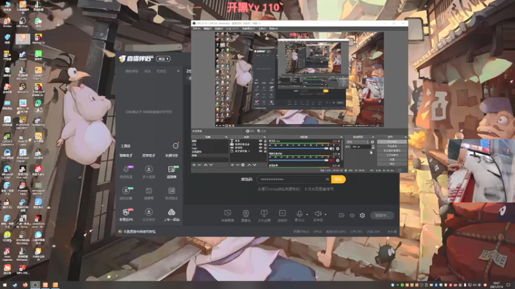The image size is (515, 289).
Task: Copy push code with the yellow button
Action: (x=339, y=179)
